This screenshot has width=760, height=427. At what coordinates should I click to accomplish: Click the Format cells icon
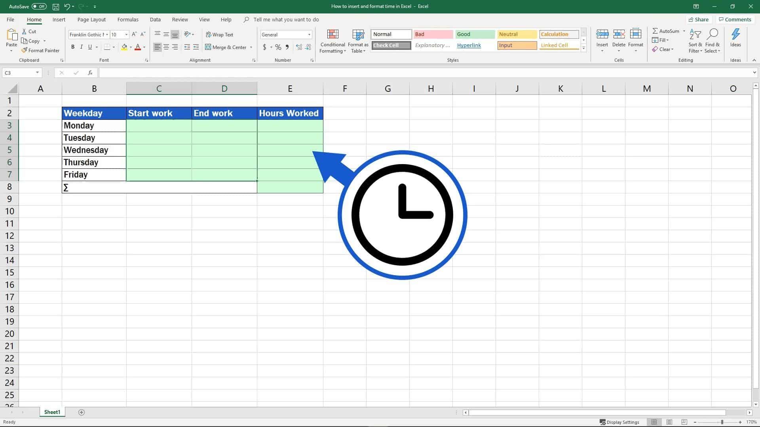coord(635,35)
